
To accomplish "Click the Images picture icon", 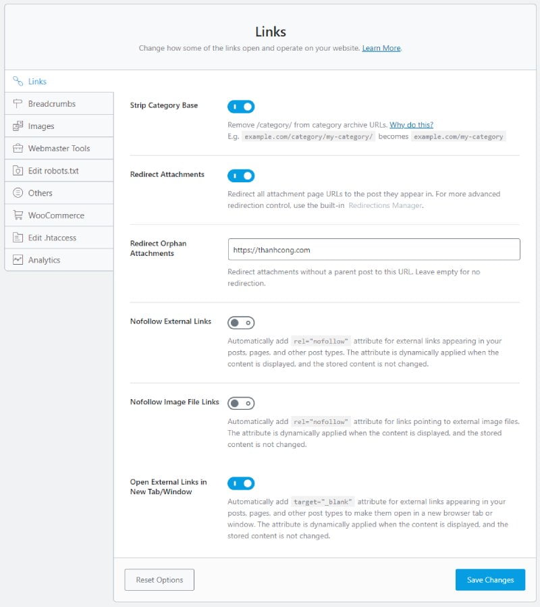I will pos(18,126).
